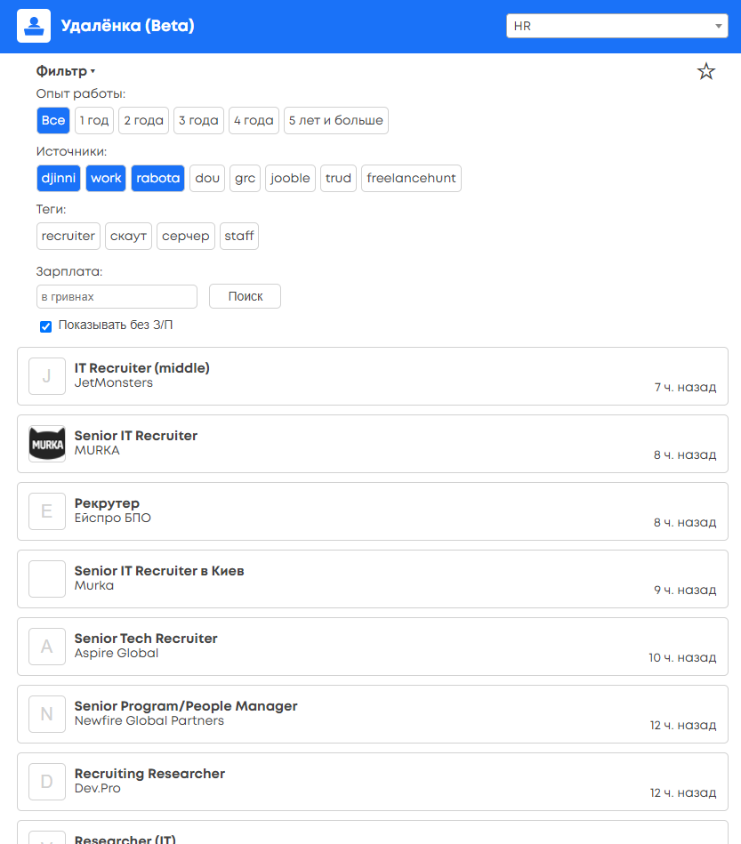Select the '3 года' experience filter
Image resolution: width=741 pixels, height=844 pixels.
click(198, 121)
